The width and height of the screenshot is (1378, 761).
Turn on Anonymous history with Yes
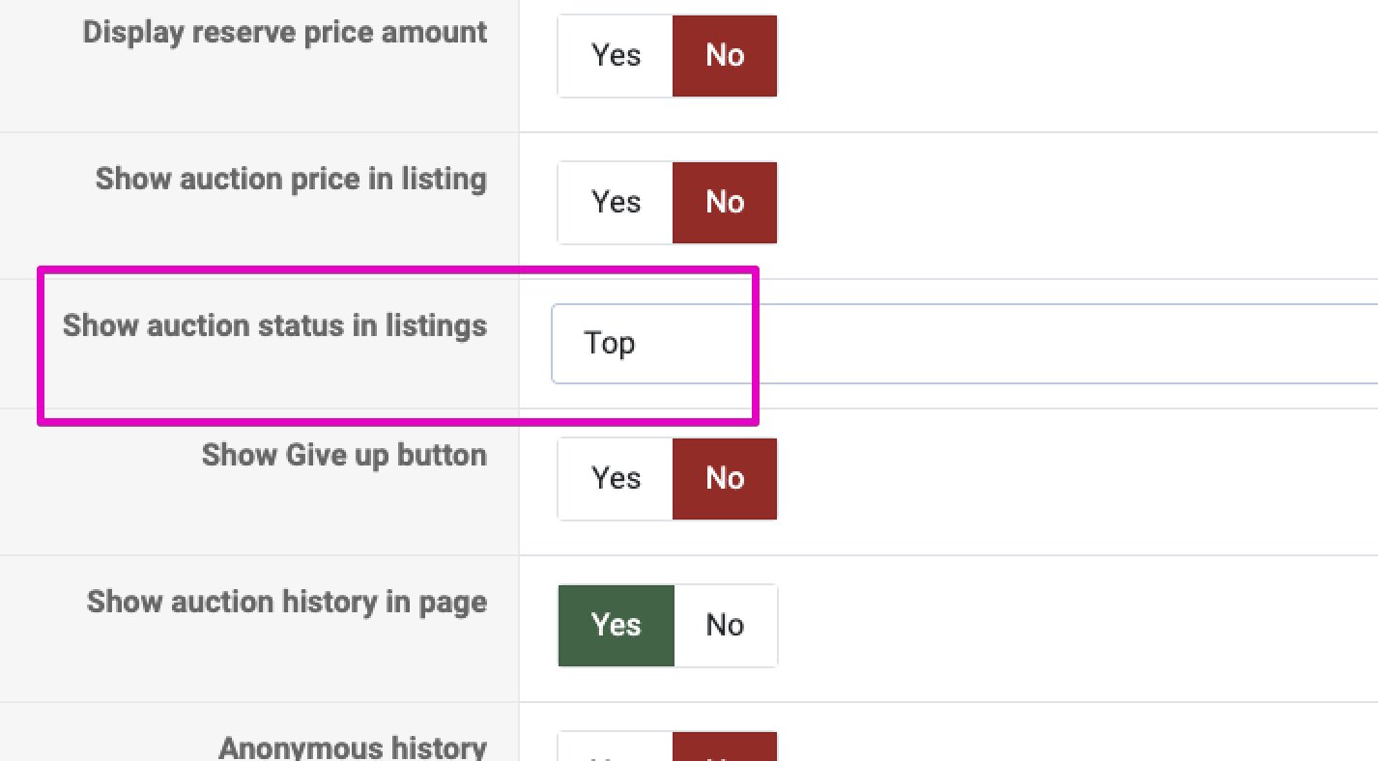616,749
